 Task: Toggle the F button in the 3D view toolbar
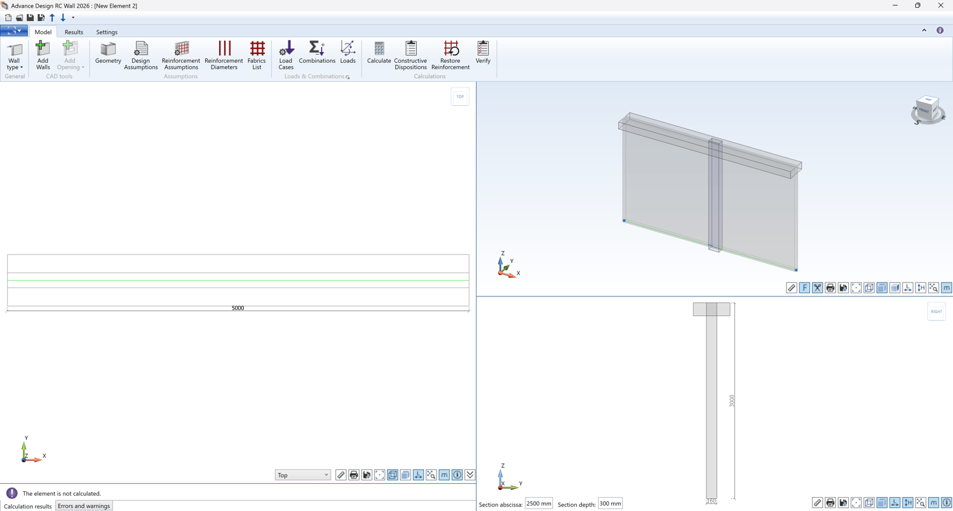[x=804, y=288]
